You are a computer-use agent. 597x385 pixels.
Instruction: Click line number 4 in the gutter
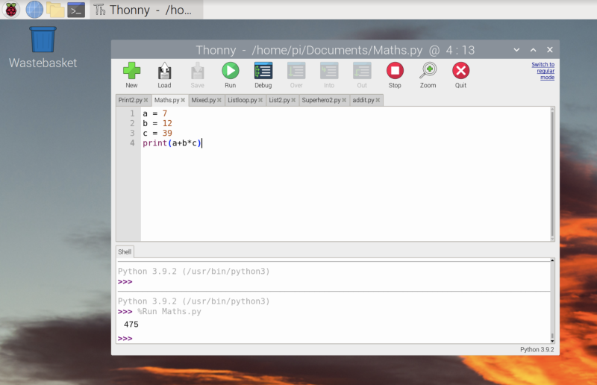(x=132, y=143)
